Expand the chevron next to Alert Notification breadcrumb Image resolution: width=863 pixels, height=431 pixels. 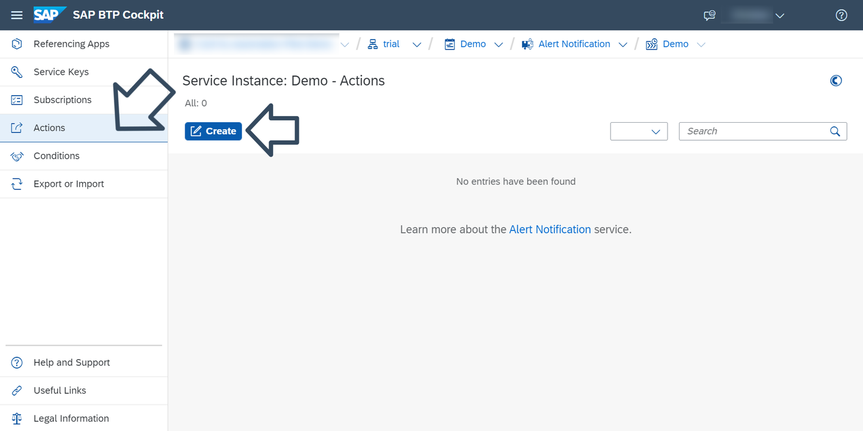623,45
